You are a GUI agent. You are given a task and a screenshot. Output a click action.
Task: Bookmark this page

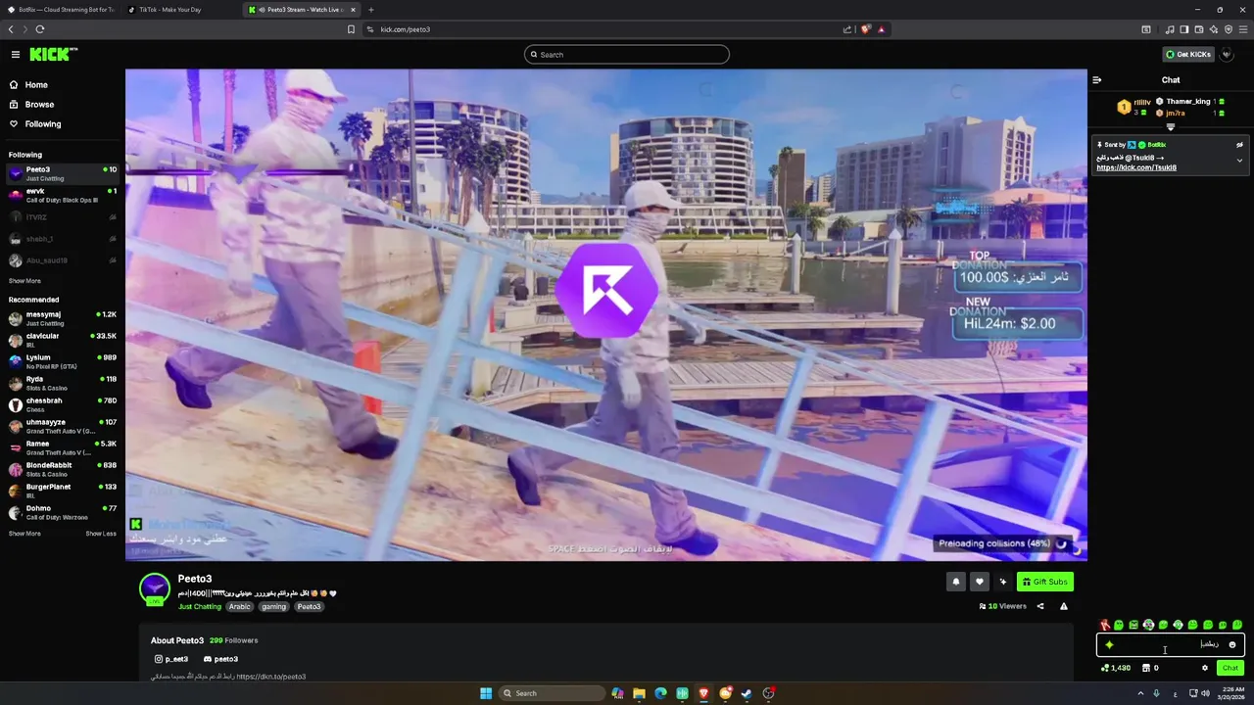pos(351,29)
